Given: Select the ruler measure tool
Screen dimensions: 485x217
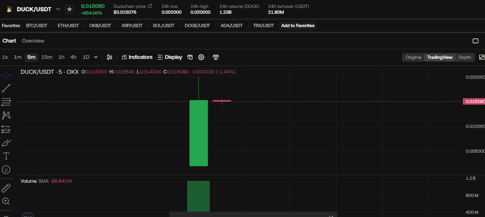Looking at the screenshot, I should (6, 188).
